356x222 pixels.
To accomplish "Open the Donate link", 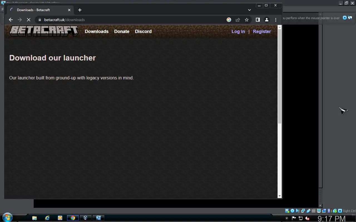I will tap(122, 31).
